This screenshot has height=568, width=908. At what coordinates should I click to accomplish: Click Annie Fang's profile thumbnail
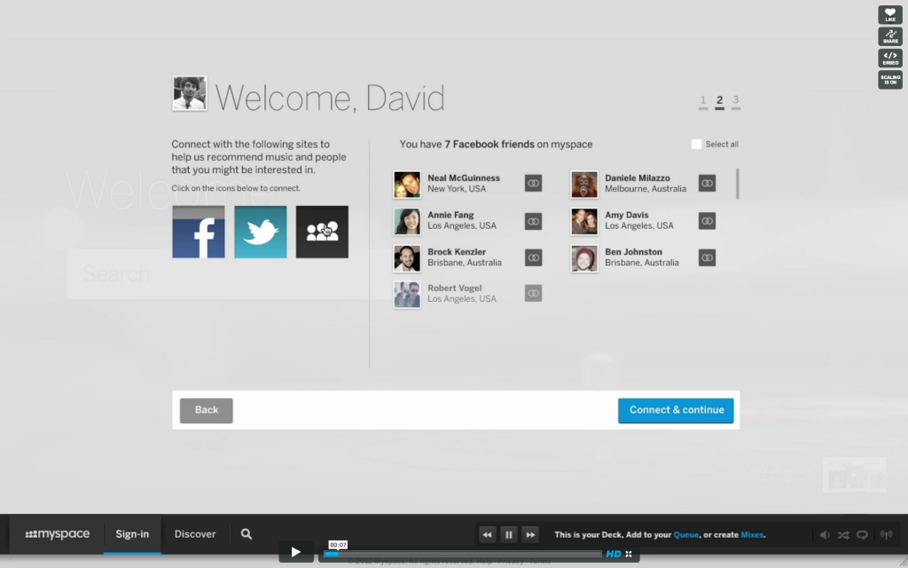point(407,221)
